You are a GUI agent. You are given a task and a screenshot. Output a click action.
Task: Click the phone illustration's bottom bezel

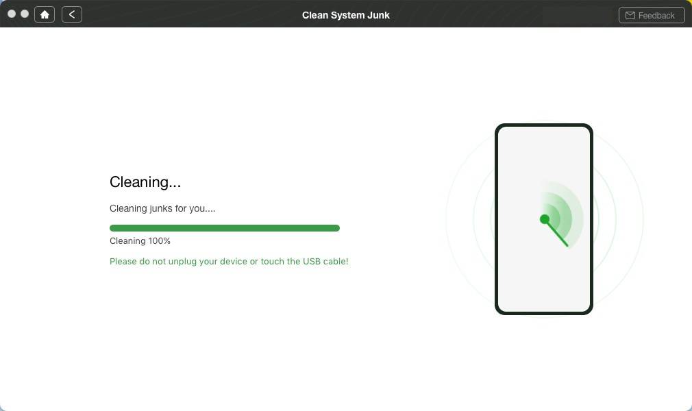click(543, 312)
